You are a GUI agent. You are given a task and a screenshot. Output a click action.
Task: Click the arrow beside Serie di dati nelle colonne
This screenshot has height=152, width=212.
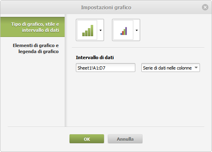click(196, 68)
